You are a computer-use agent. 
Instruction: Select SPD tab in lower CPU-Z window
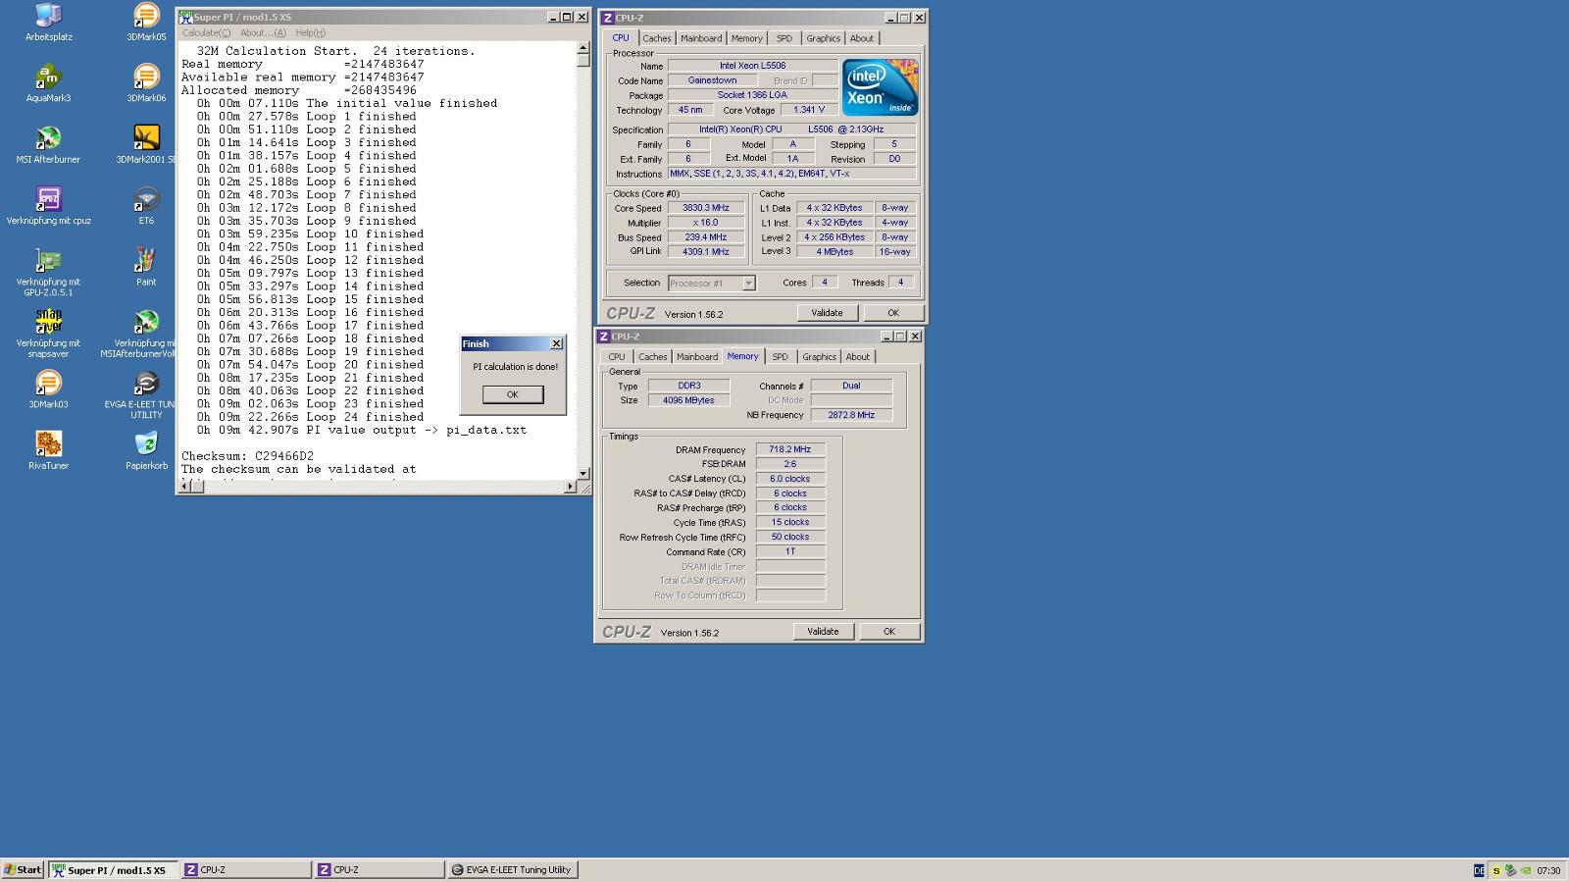click(x=781, y=356)
